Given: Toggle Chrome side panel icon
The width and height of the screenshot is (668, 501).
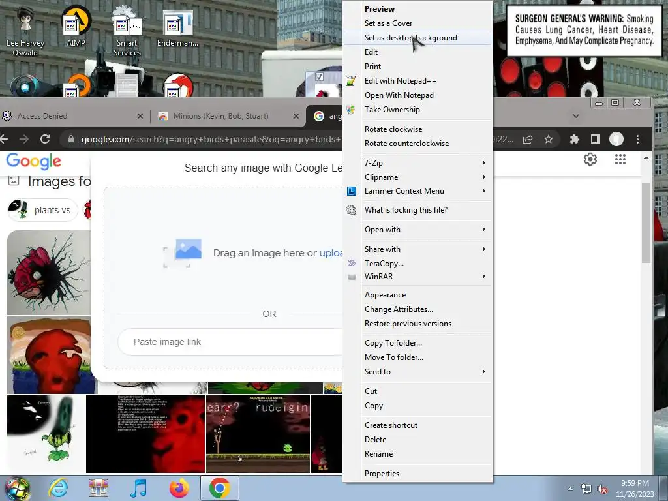Looking at the screenshot, I should pyautogui.click(x=595, y=139).
